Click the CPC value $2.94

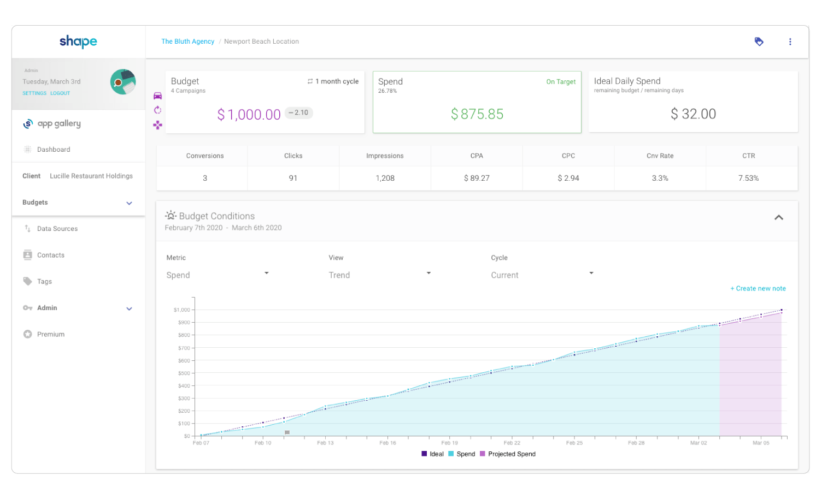tap(568, 178)
